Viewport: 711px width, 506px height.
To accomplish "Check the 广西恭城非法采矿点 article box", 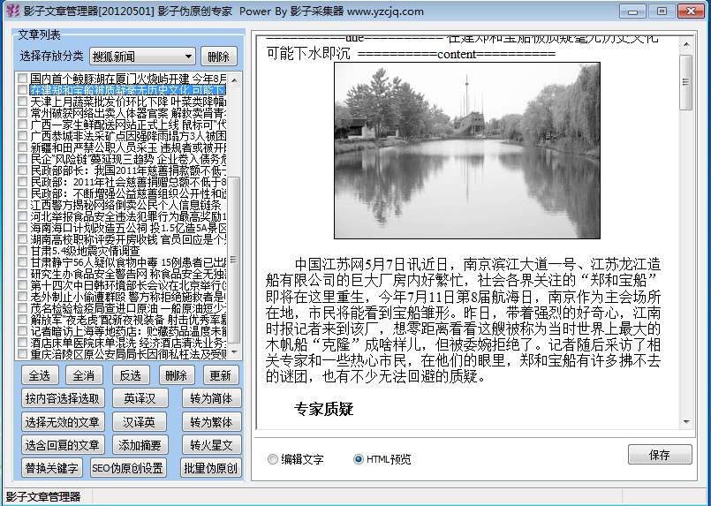I will 22,136.
